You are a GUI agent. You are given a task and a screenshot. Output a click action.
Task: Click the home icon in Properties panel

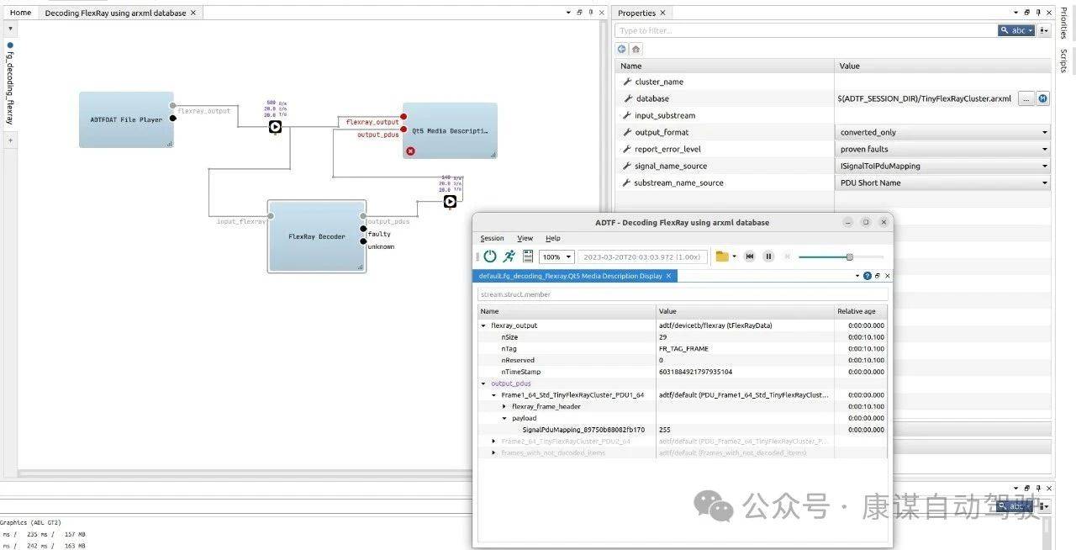click(636, 49)
